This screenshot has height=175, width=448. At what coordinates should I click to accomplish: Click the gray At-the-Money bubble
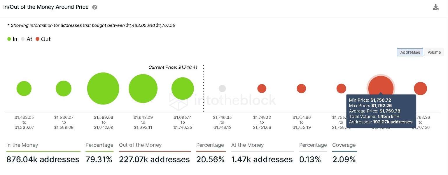tap(222, 88)
